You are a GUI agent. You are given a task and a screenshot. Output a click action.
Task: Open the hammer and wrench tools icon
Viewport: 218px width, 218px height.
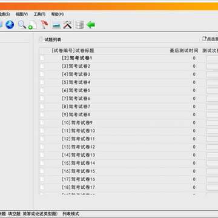67,25
